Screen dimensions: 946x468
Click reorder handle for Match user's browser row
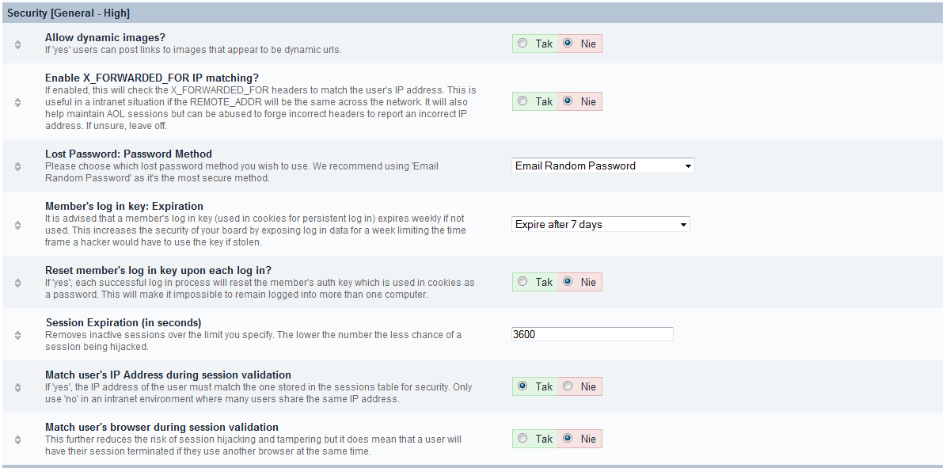17,439
